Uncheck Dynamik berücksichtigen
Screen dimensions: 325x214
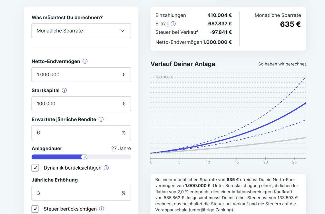coord(35,168)
